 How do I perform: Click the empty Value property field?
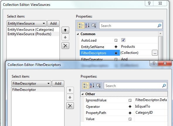coord(151,119)
